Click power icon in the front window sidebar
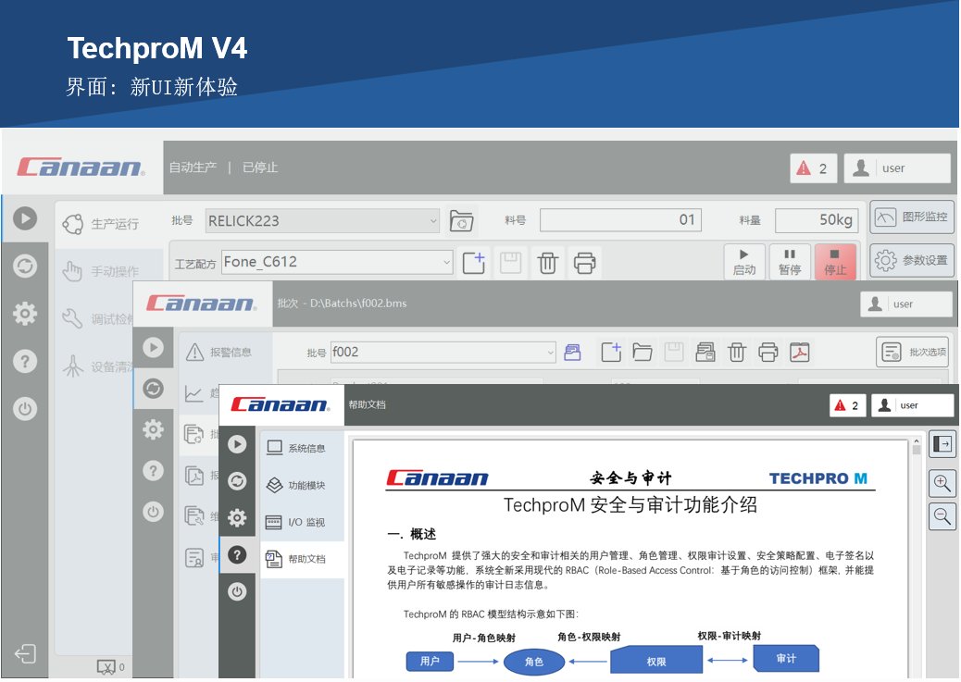This screenshot has width=961, height=682. (x=237, y=591)
